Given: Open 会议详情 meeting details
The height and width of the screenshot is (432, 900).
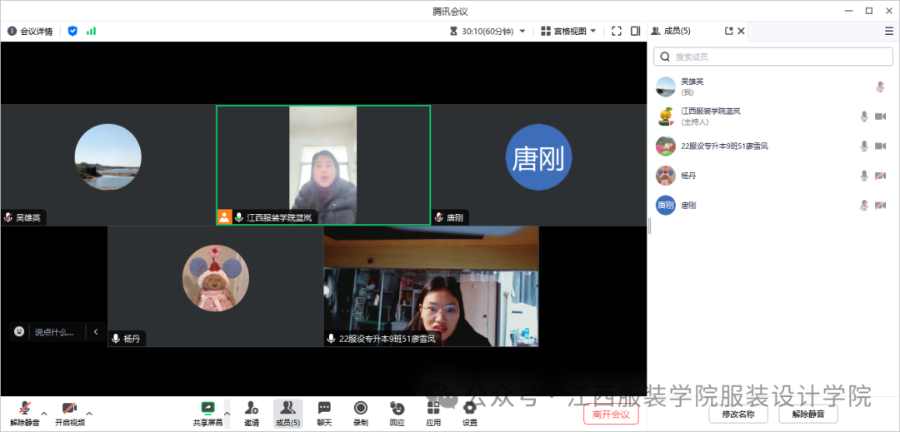Looking at the screenshot, I should click(30, 31).
